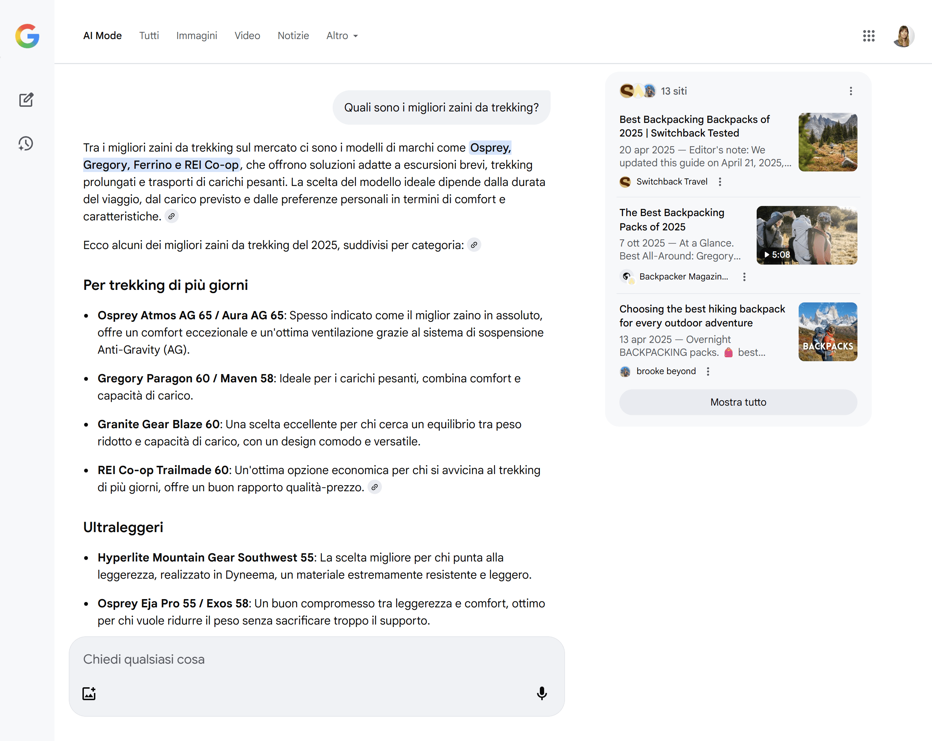Open the citation link after 'caratteristiche'

point(172,216)
